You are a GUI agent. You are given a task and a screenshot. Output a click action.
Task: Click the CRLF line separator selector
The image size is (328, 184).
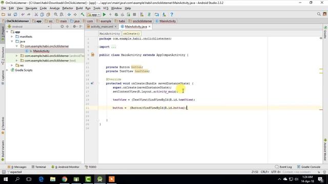coord(264,172)
